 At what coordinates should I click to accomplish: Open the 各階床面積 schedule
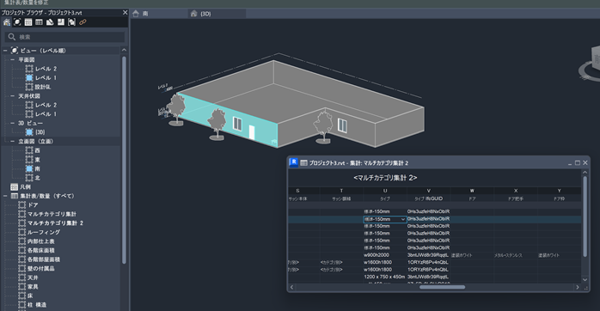point(41,250)
